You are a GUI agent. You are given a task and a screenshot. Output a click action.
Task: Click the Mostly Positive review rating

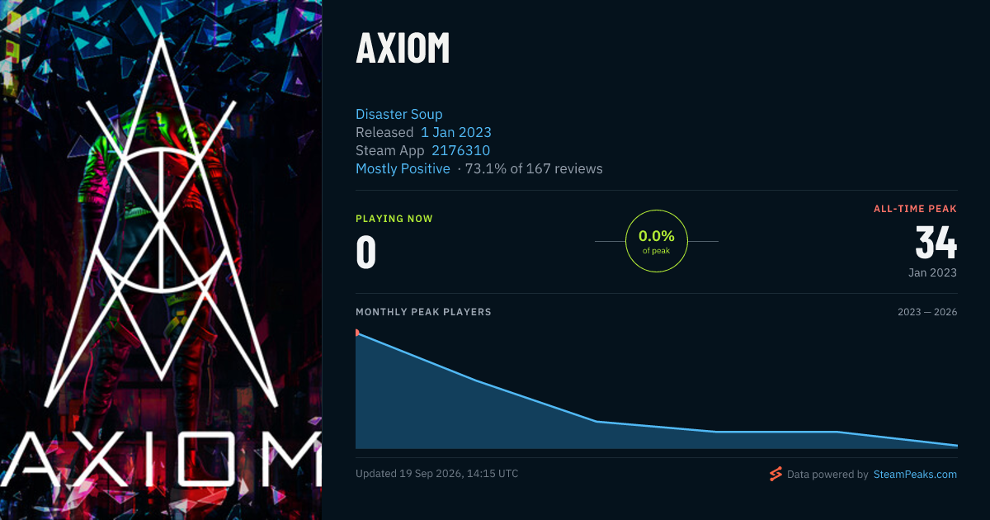tap(403, 168)
